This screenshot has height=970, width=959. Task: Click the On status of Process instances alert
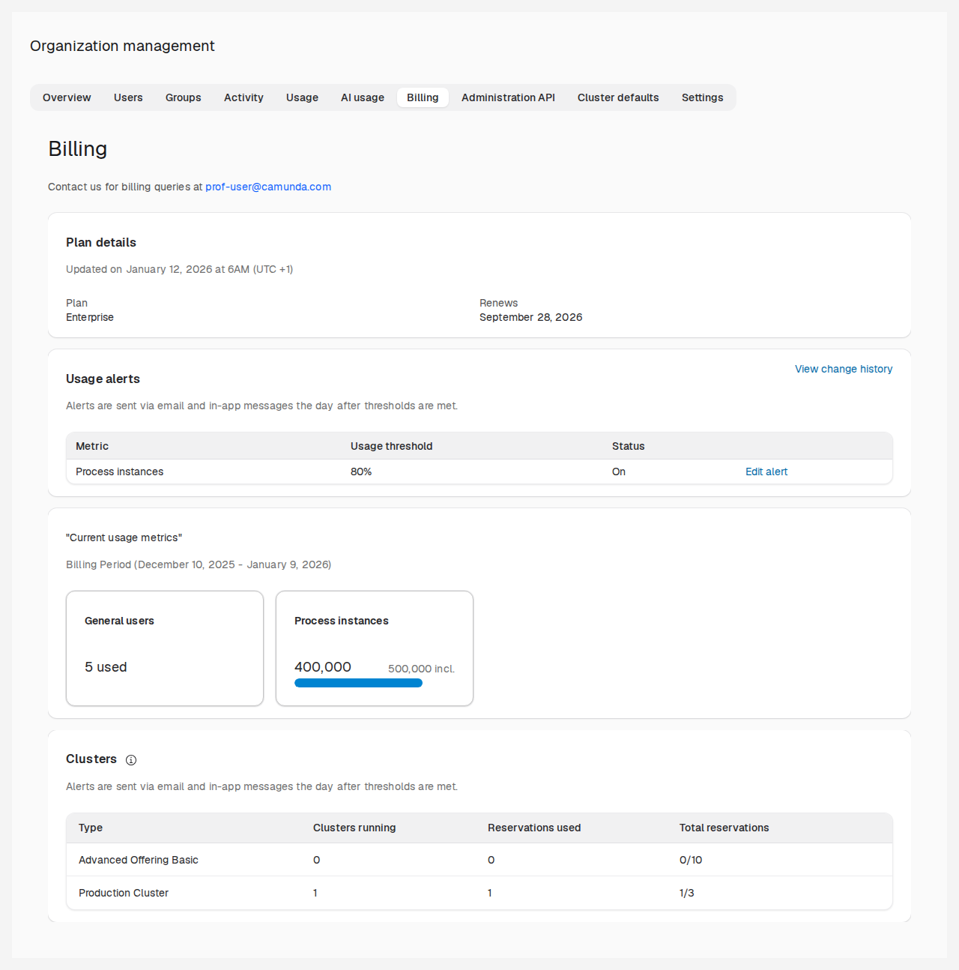coord(619,472)
